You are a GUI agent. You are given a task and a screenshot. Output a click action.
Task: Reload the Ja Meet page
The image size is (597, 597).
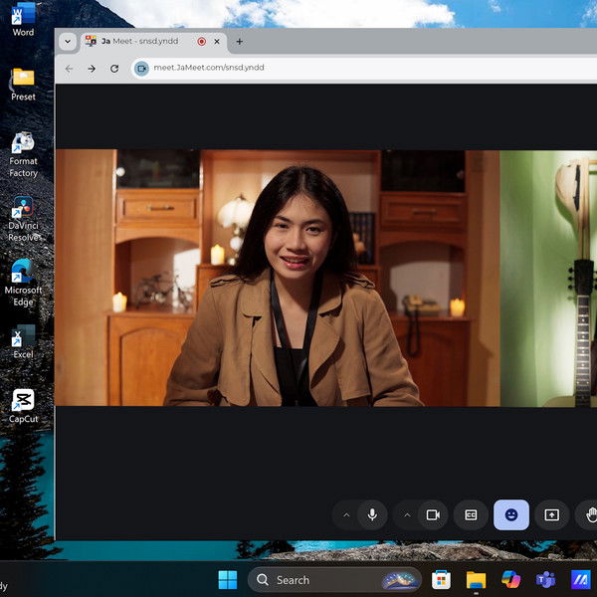click(114, 69)
